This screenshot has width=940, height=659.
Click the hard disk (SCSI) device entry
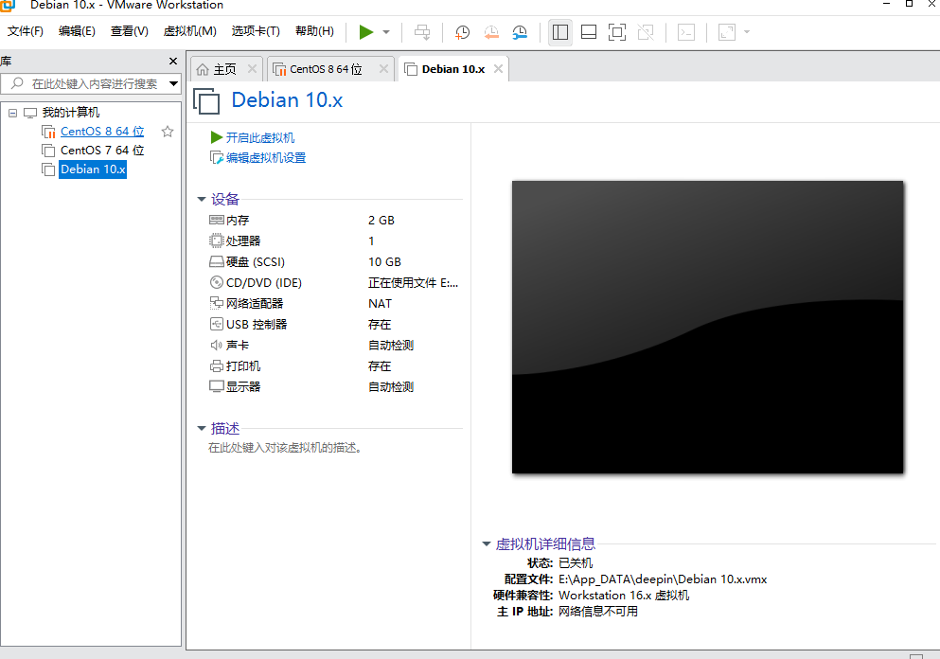point(256,262)
